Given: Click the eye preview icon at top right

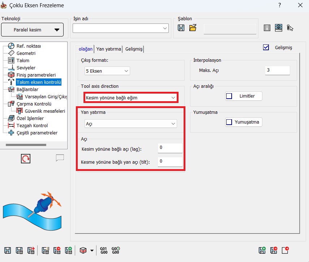Looking at the screenshot, I should (x=278, y=28).
